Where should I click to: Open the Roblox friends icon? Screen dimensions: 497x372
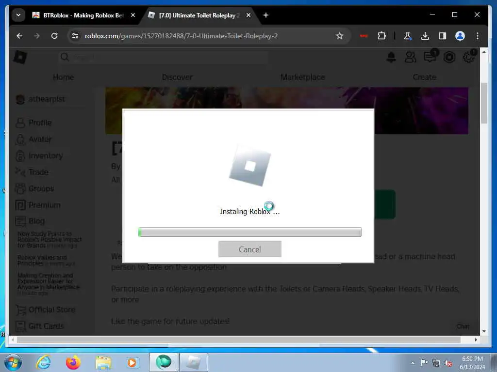(410, 57)
